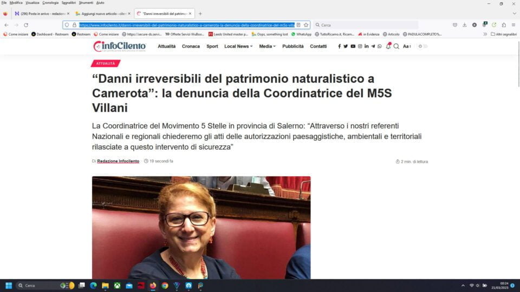Image resolution: width=520 pixels, height=292 pixels.
Task: Open the notifications bell on infoCilento
Action: 388,47
